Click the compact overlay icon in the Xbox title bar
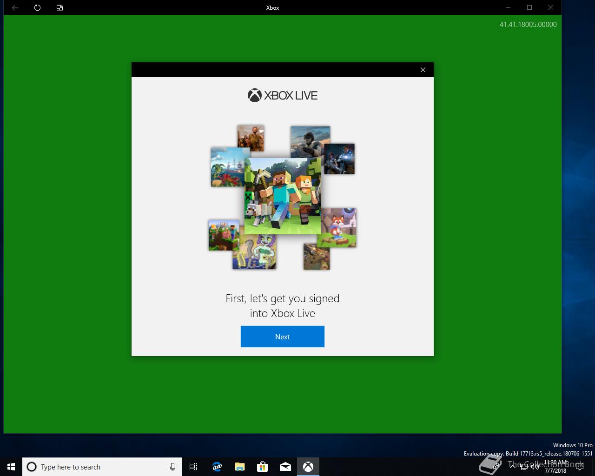 (x=59, y=7)
